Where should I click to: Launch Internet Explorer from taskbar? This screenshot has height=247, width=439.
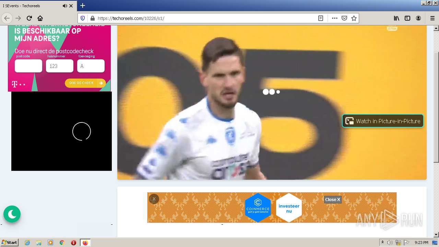click(27, 243)
